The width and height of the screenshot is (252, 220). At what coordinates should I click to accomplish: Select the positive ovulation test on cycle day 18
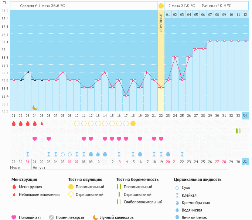pos(133,123)
